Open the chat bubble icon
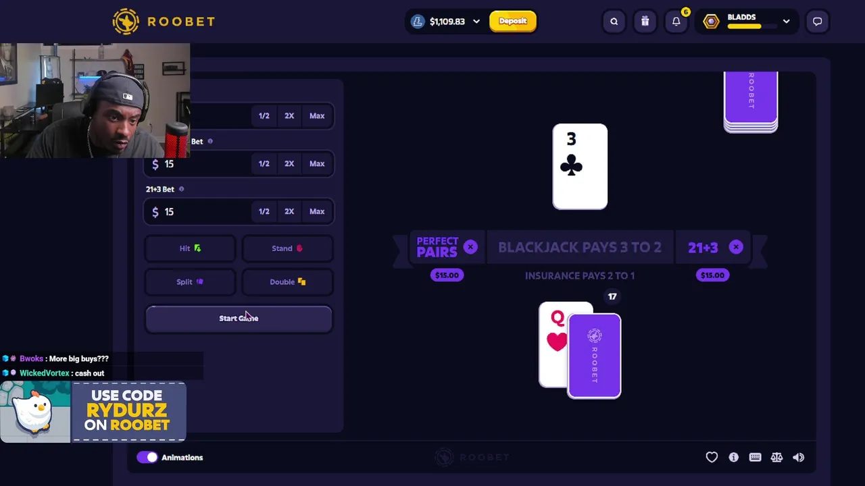This screenshot has width=865, height=486. [817, 22]
